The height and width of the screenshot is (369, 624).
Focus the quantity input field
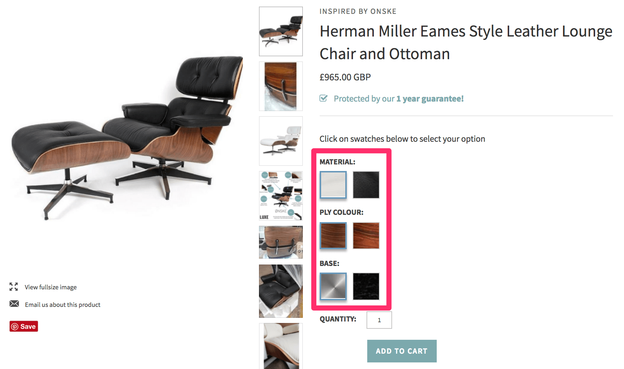(x=379, y=320)
